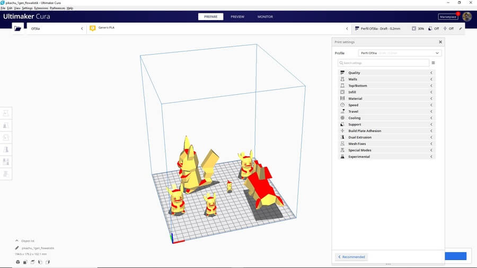Expand the Build Plate Adhesion section
This screenshot has height=268, width=477.
click(x=386, y=131)
